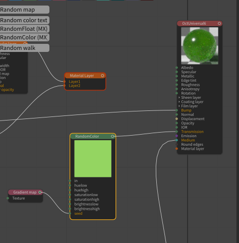Viewport: 239px width, 243px height.
Task: Click the 'Transmission' label text
Action: 192,132
